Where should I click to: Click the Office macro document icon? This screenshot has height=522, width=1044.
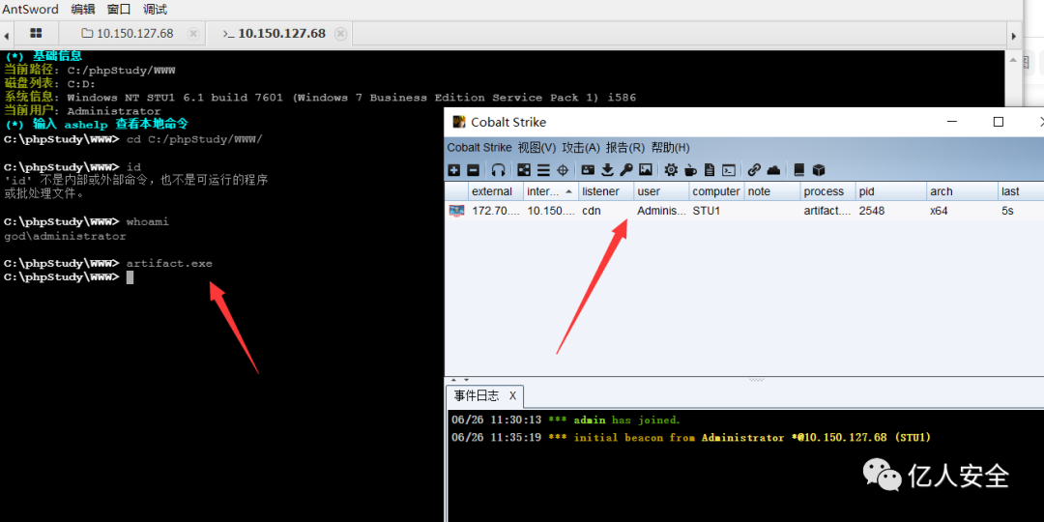coord(710,170)
